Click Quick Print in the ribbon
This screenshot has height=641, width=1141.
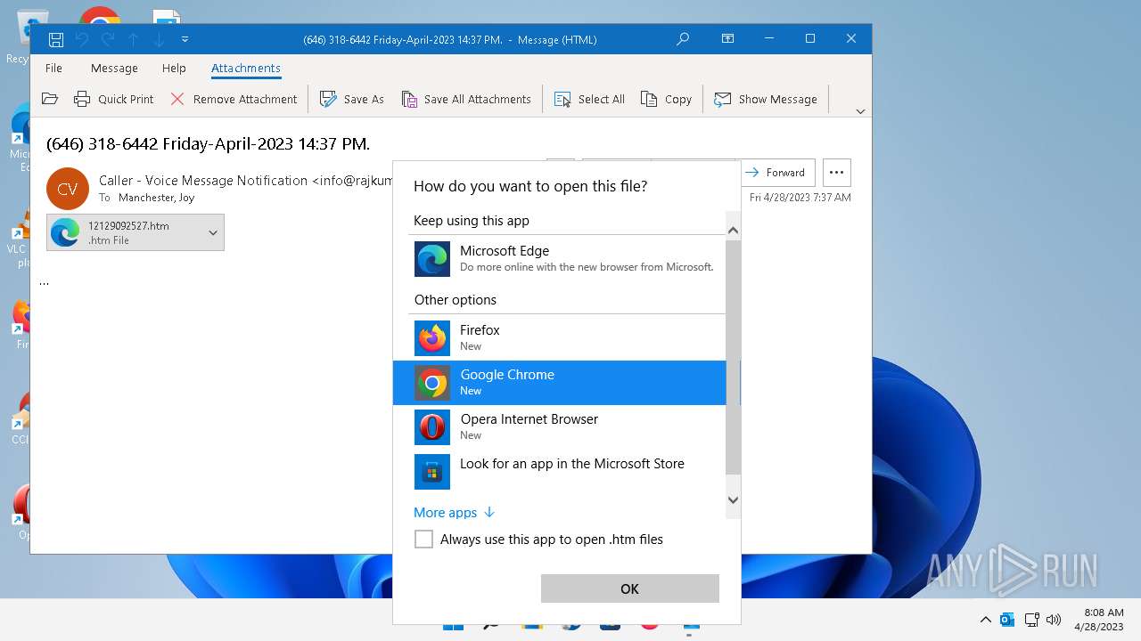114,99
